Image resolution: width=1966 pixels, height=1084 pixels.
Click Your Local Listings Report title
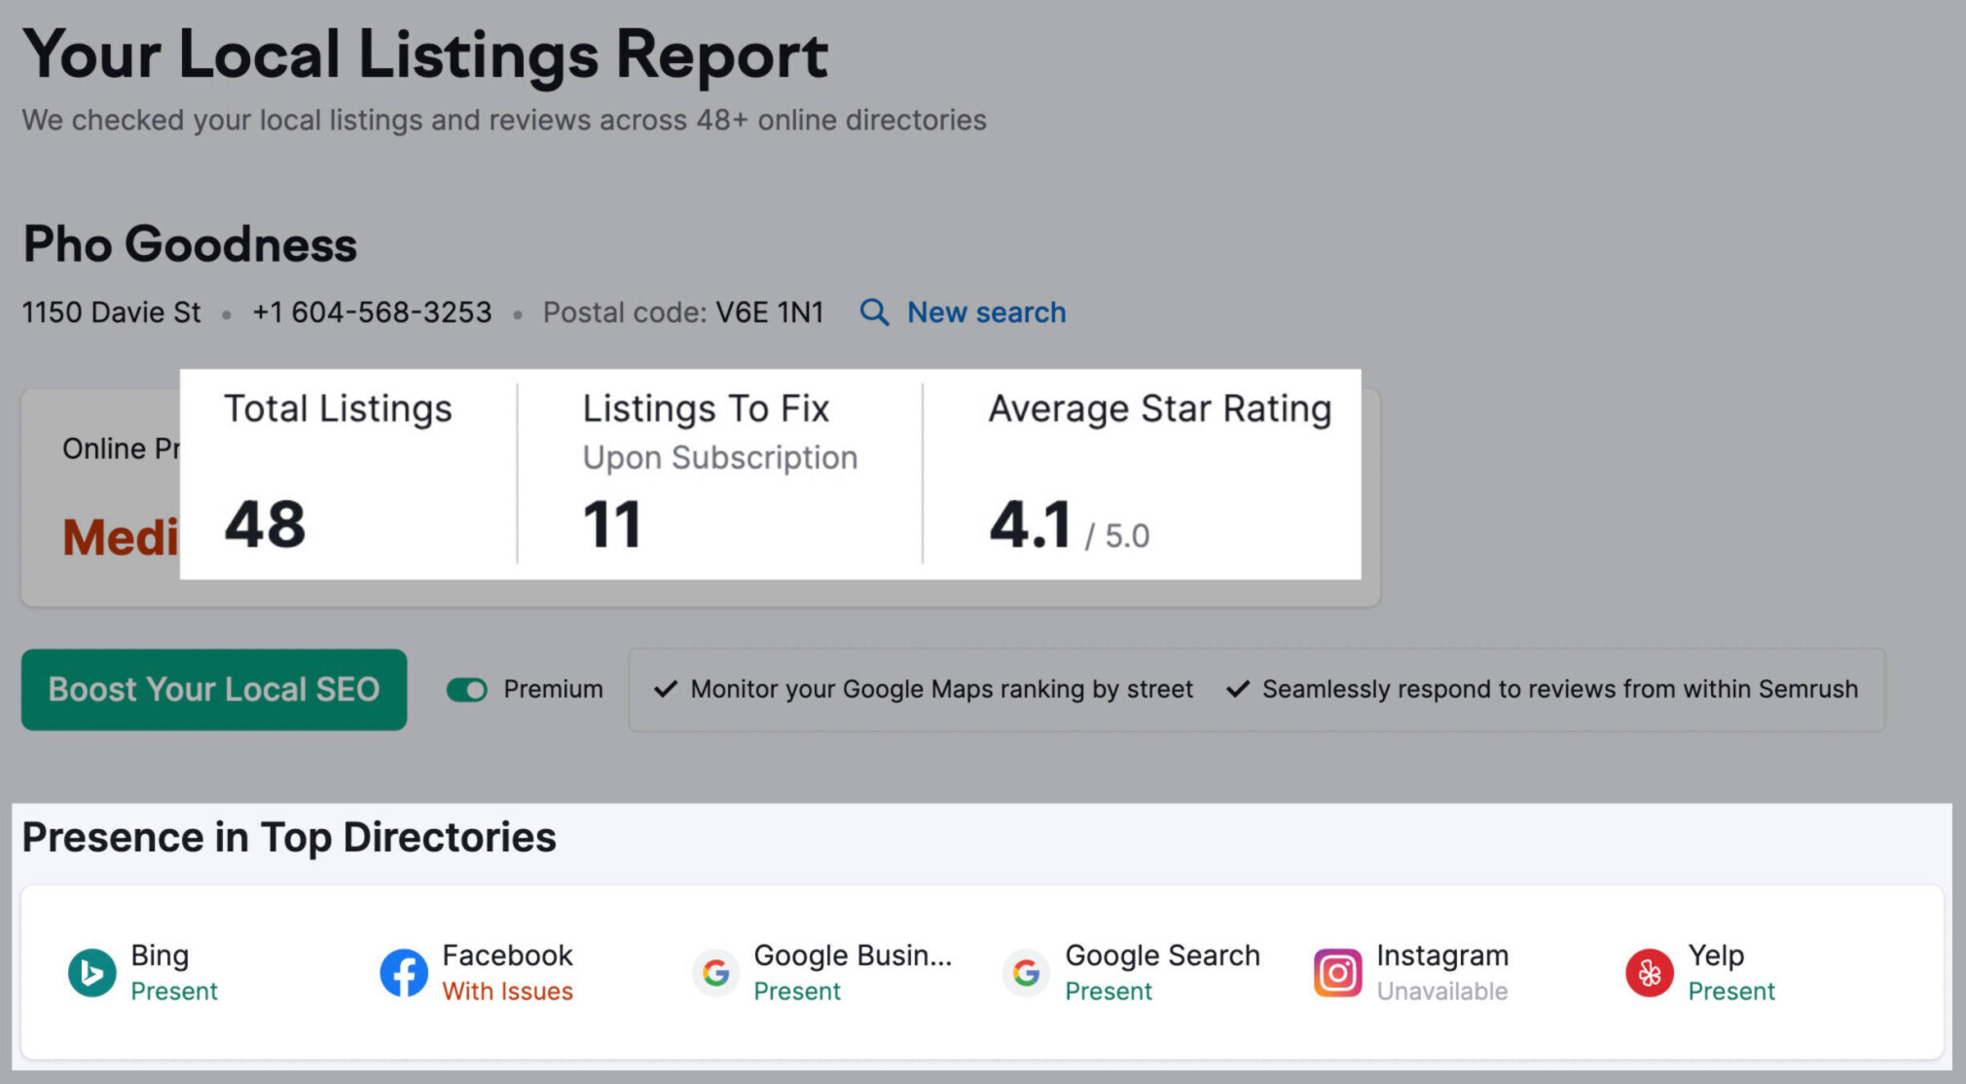(425, 54)
